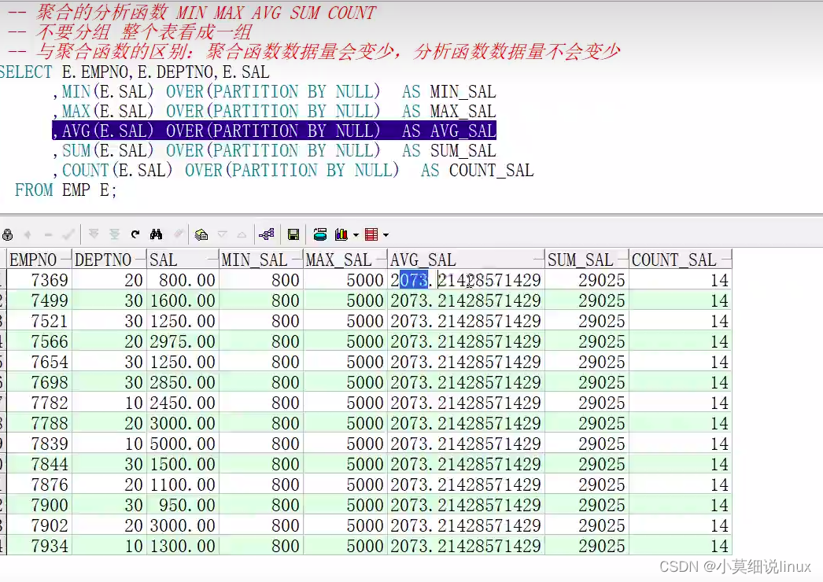
Task: Click the EMPNO column header
Action: click(x=39, y=260)
